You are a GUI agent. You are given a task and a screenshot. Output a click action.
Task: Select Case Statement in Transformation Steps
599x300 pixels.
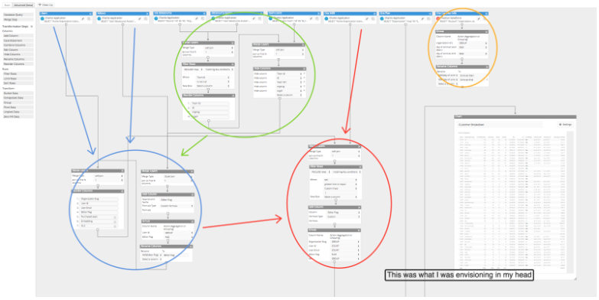click(x=18, y=40)
